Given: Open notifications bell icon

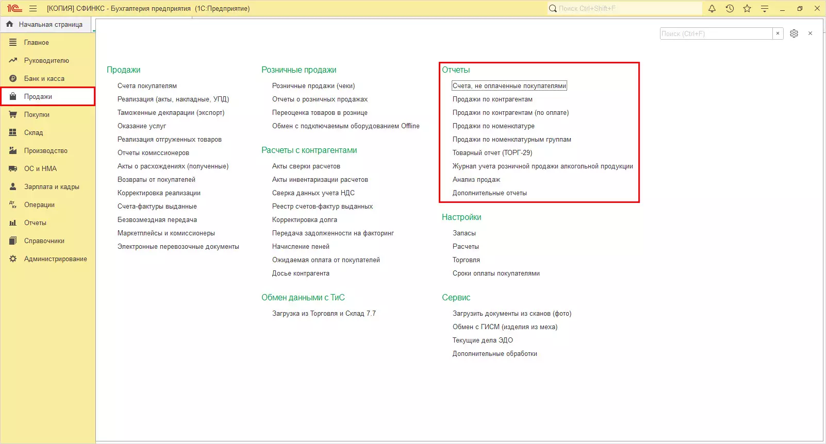Looking at the screenshot, I should pos(712,8).
